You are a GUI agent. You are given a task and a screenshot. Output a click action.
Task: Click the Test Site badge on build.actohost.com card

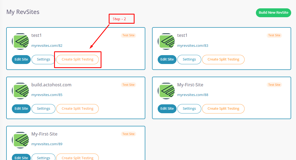click(x=128, y=84)
